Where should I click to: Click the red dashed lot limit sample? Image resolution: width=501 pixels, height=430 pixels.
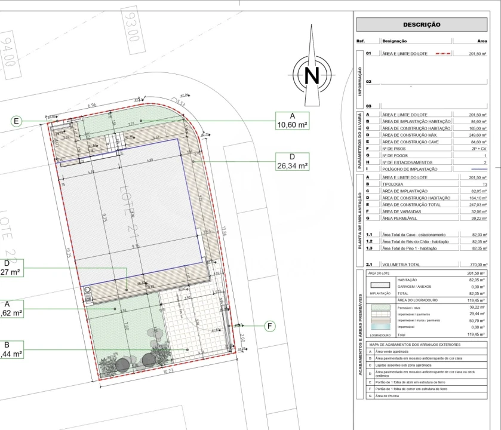click(x=442, y=54)
